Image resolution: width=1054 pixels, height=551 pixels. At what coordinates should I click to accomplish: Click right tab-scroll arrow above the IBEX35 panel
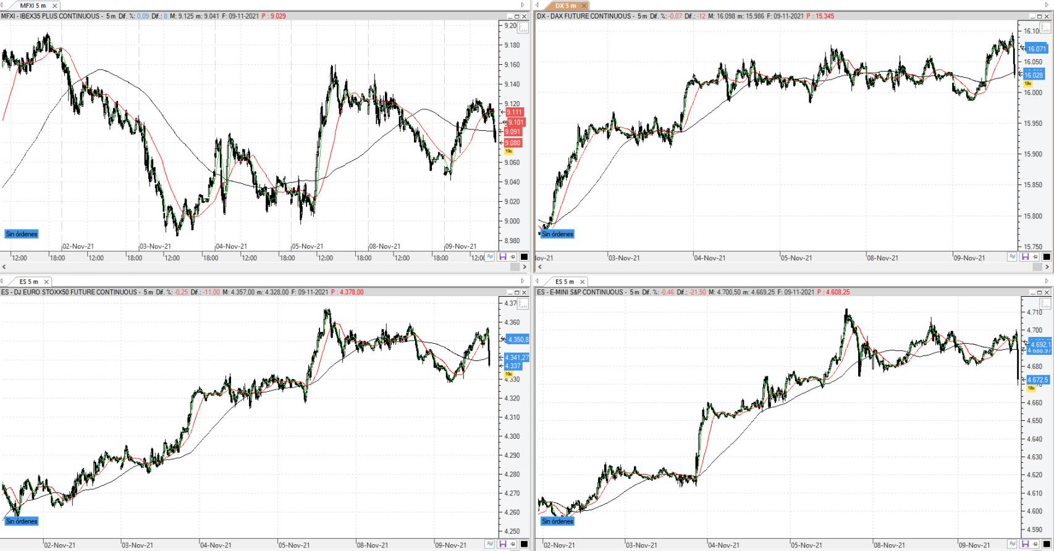pyautogui.click(x=523, y=5)
